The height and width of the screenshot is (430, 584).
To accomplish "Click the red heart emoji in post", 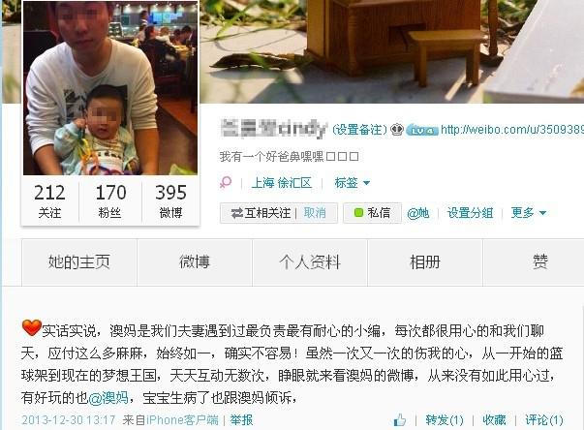I will (32, 327).
